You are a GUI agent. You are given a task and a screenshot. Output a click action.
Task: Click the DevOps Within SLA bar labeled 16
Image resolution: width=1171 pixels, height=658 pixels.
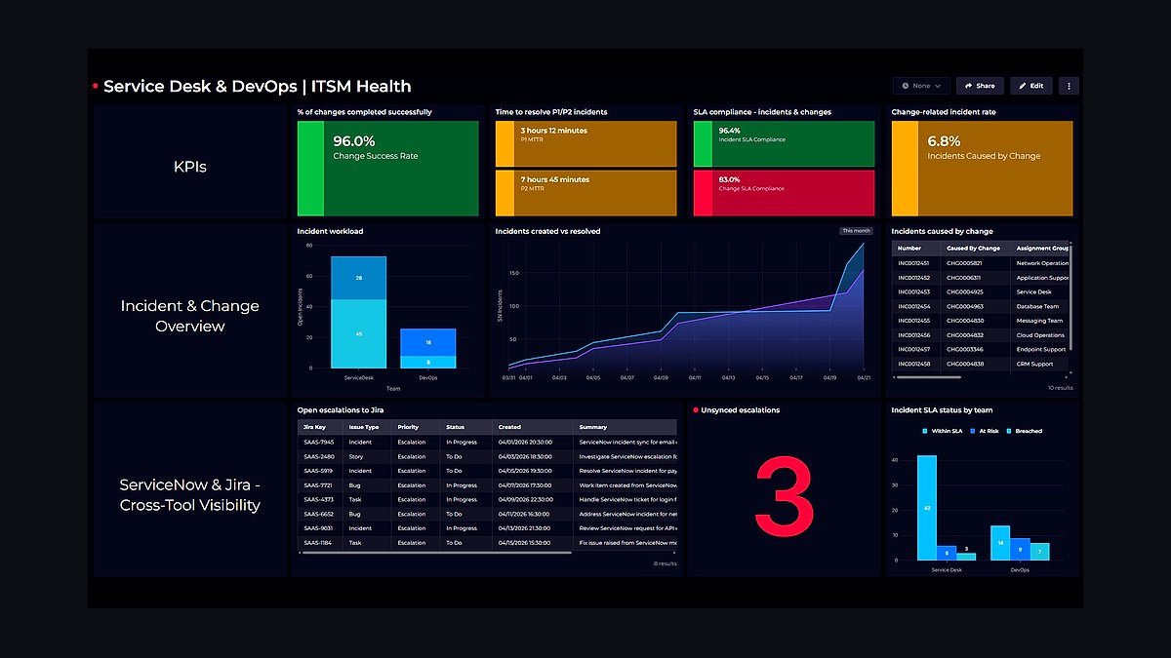point(999,543)
